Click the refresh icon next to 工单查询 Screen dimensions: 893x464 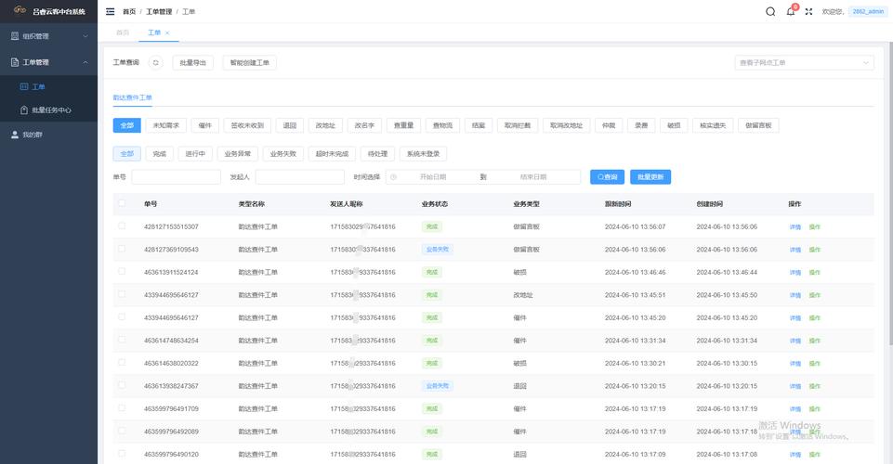pos(155,62)
